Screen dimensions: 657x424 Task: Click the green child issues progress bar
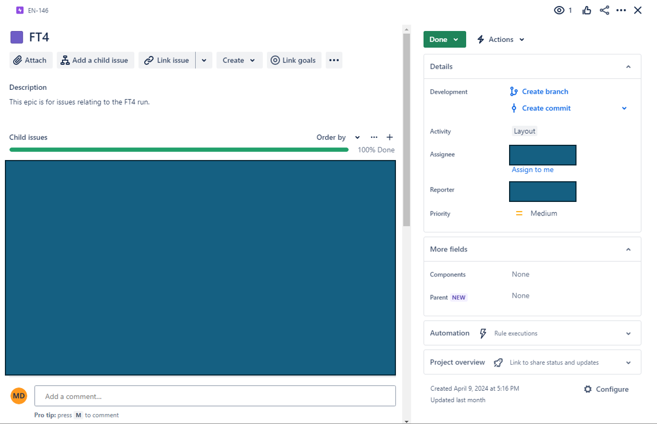[x=179, y=150]
